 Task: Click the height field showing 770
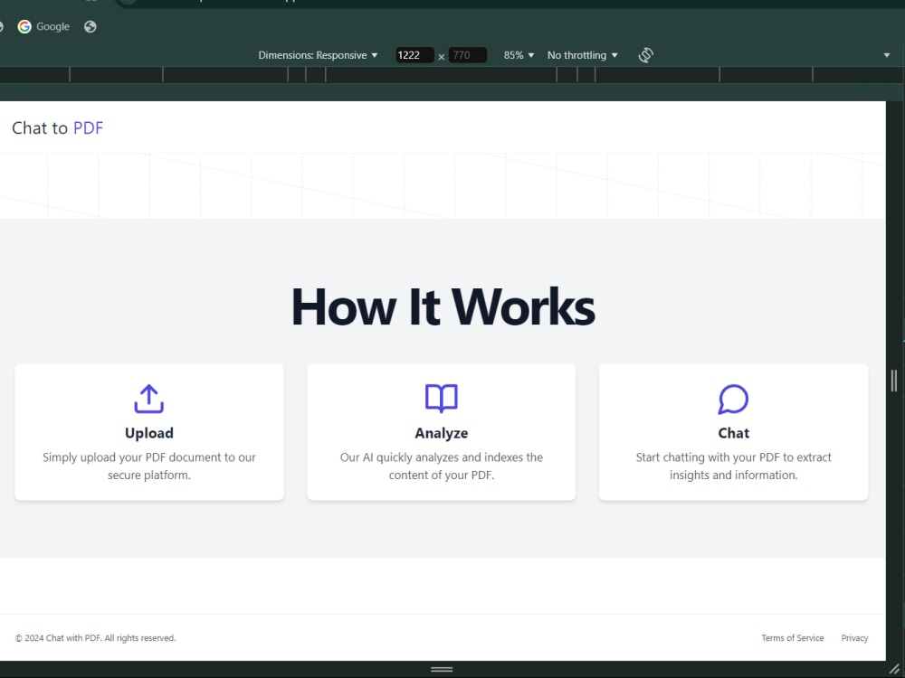(468, 55)
